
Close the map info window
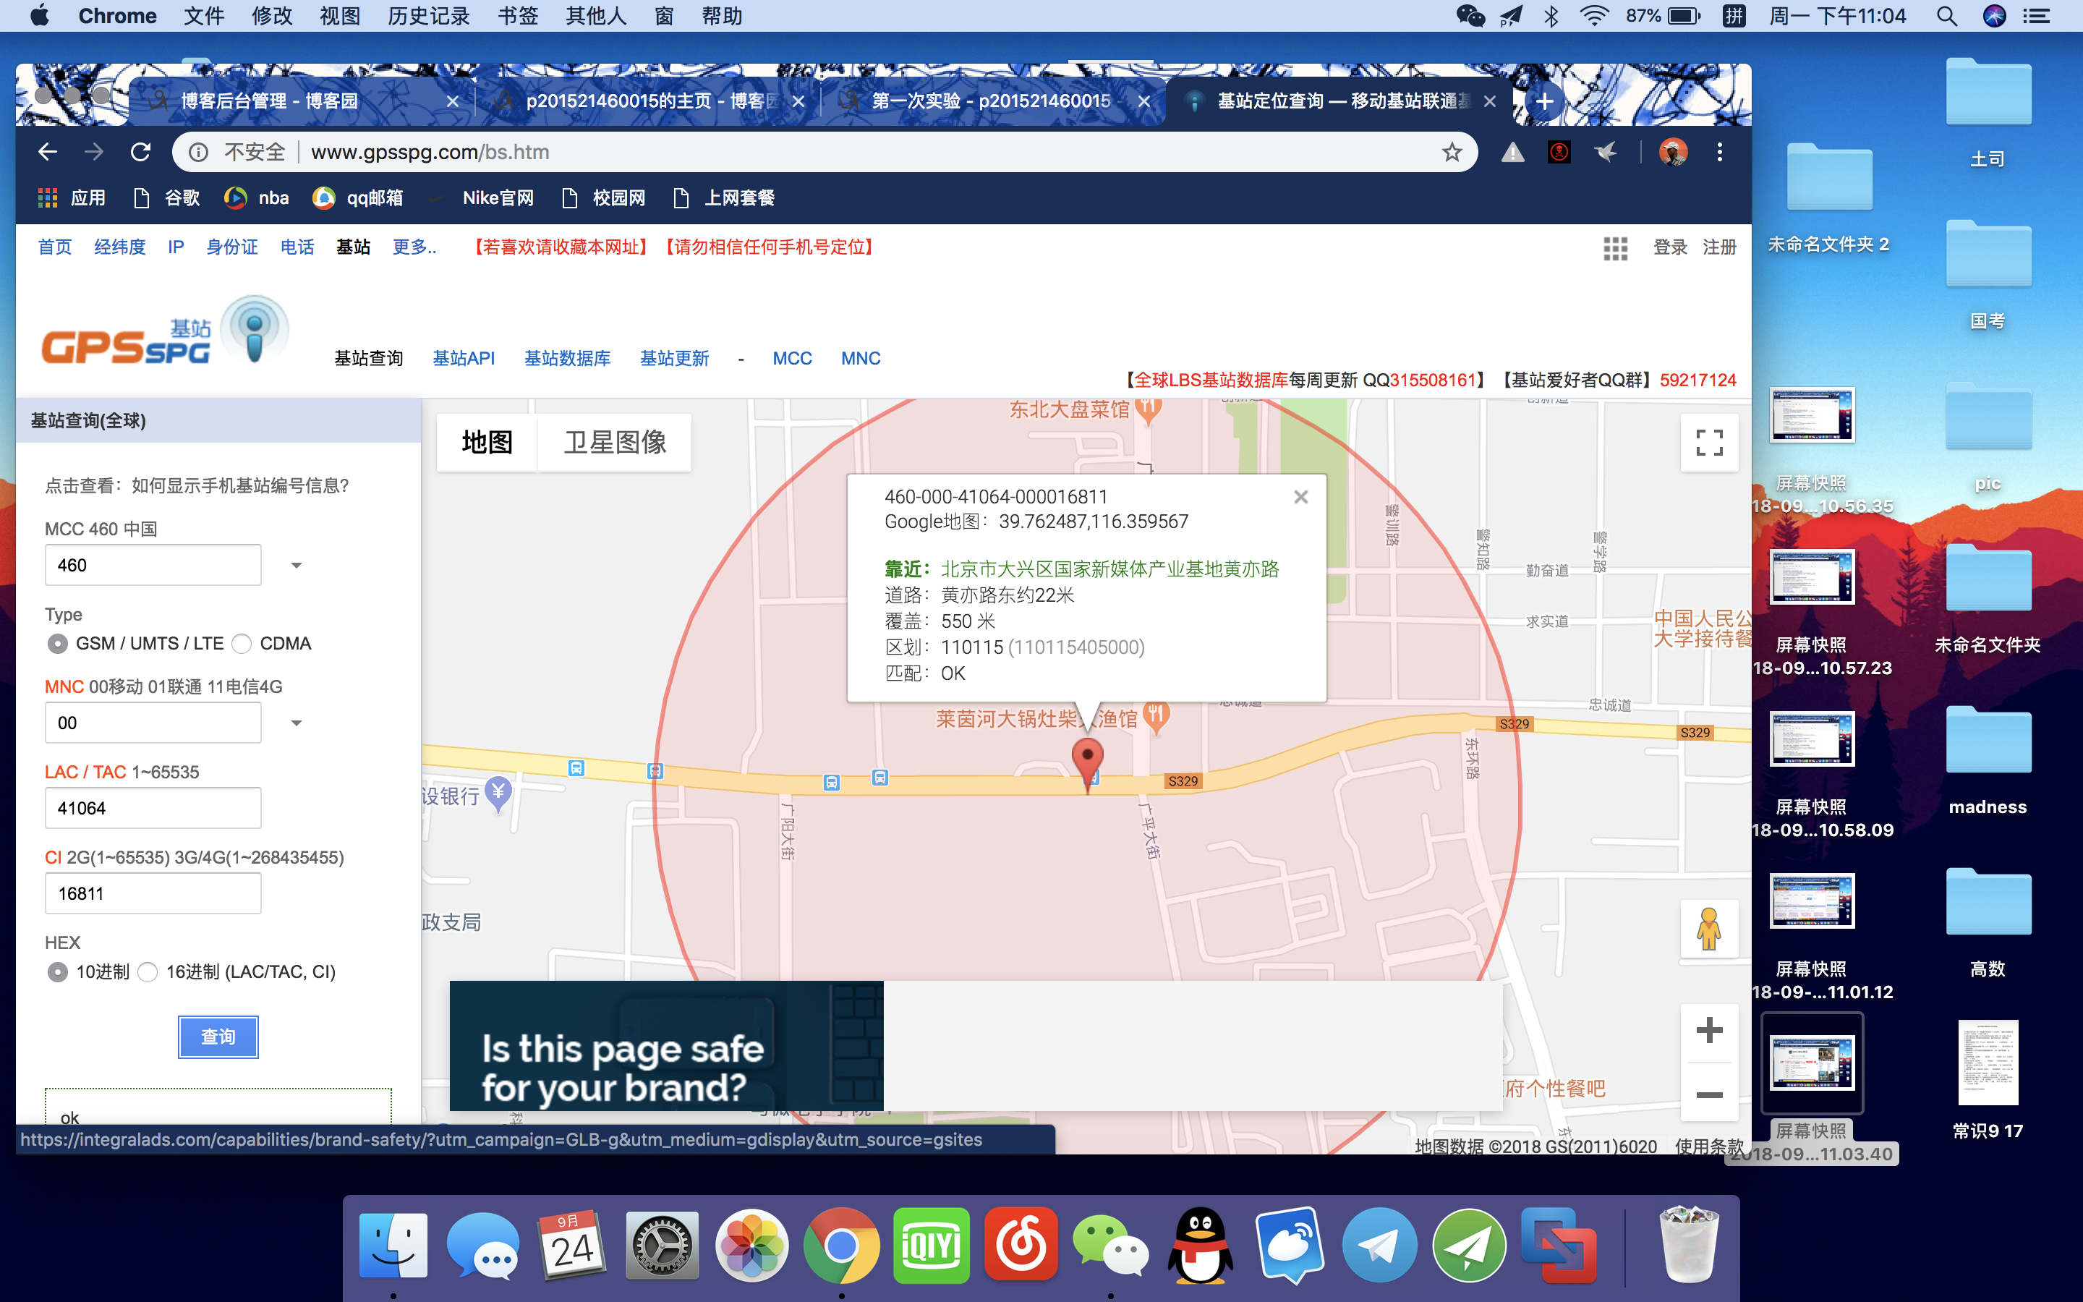click(1300, 497)
